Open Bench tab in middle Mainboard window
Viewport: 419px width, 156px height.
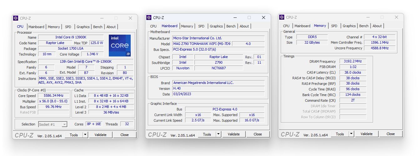coord(231,26)
